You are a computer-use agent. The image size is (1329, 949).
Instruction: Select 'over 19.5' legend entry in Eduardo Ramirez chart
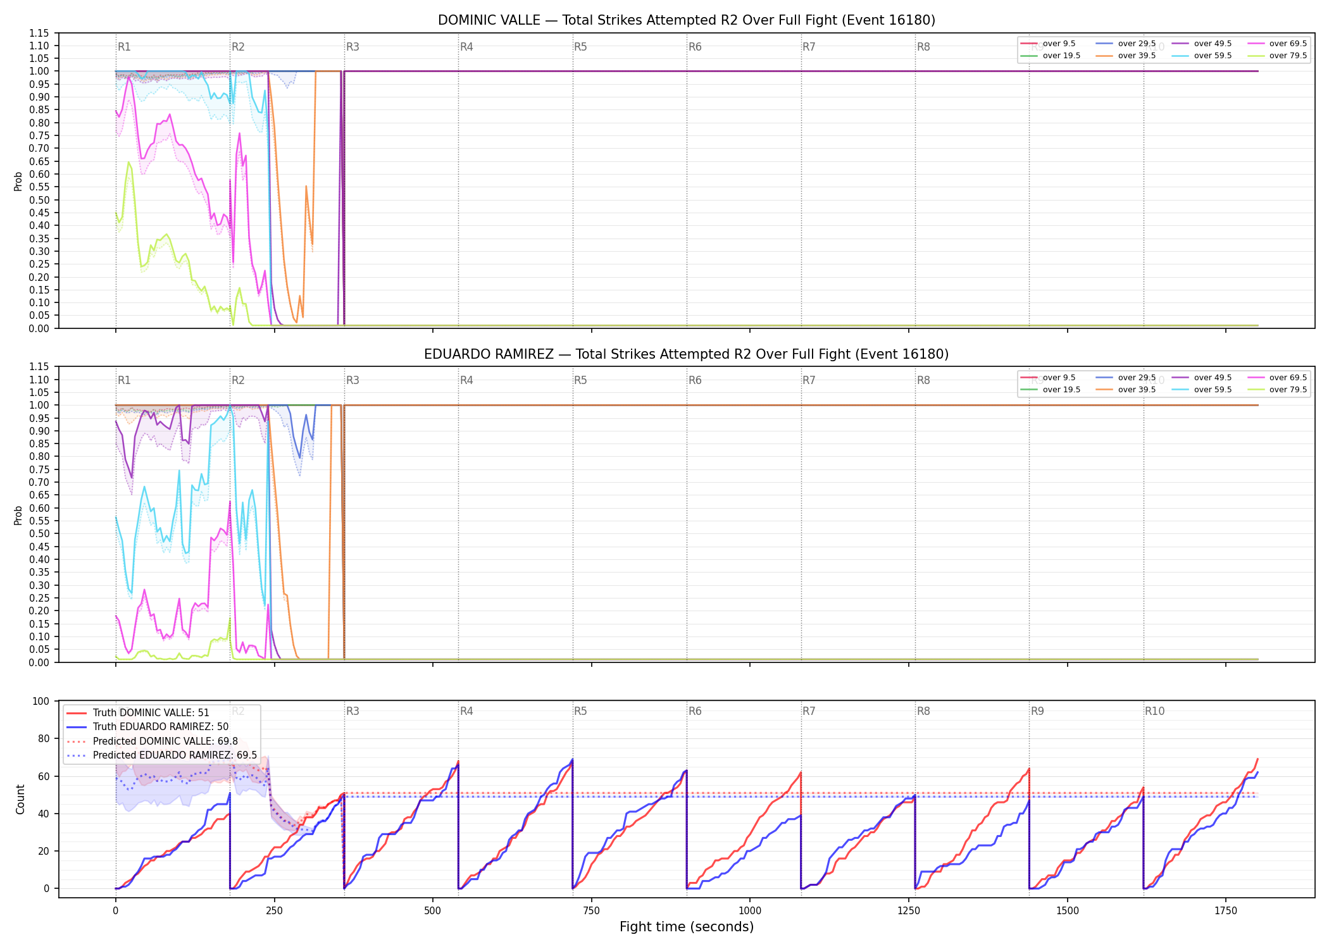1051,390
